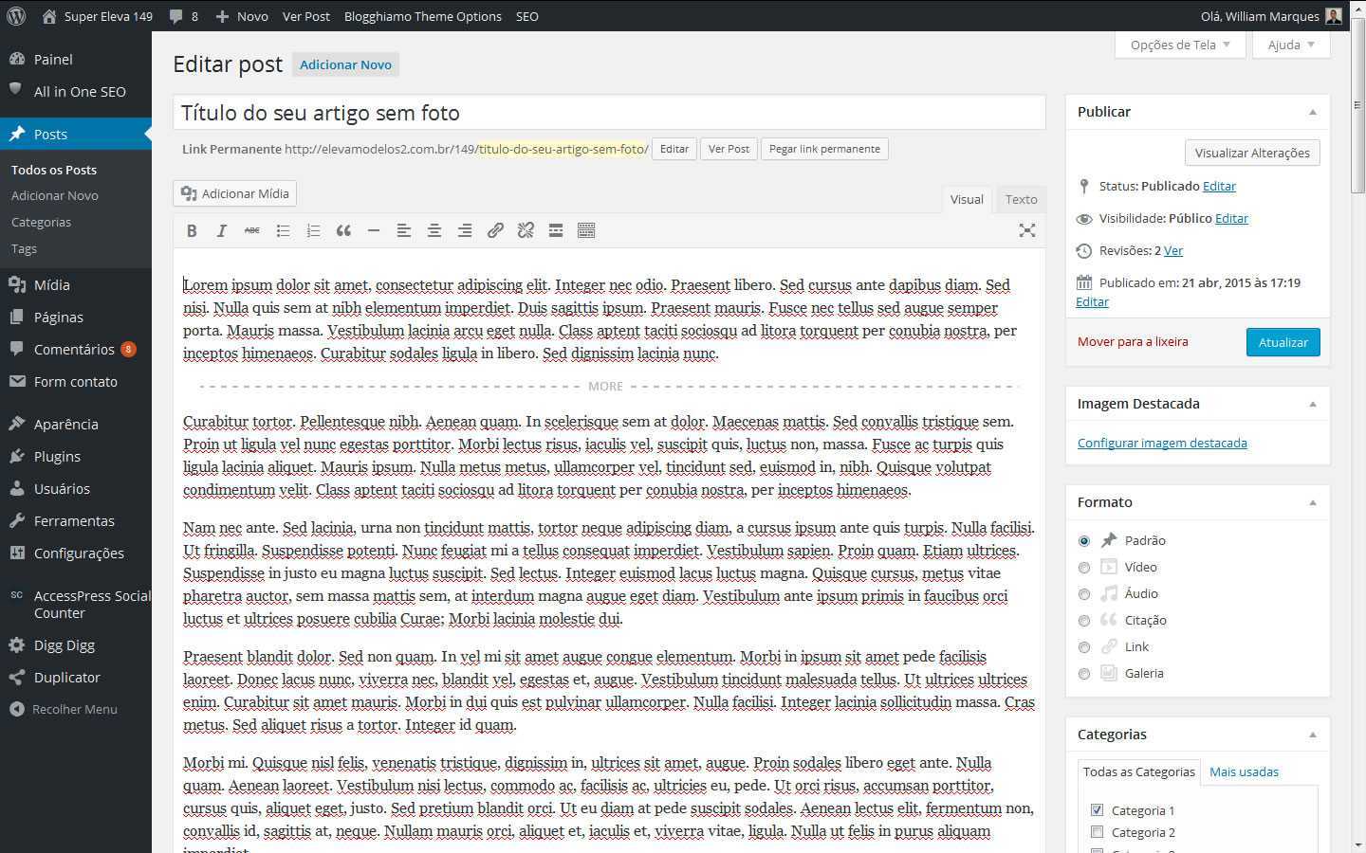Switch to the Texto editor tab
The width and height of the screenshot is (1366, 853).
coord(1021,199)
